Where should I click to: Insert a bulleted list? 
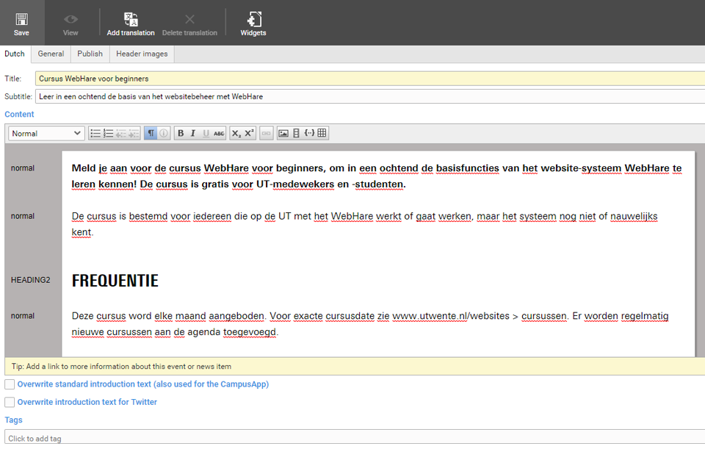[95, 133]
